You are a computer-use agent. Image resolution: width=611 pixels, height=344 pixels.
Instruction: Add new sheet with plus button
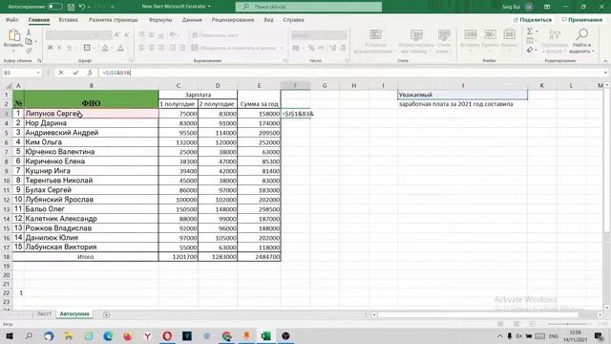tap(106, 314)
